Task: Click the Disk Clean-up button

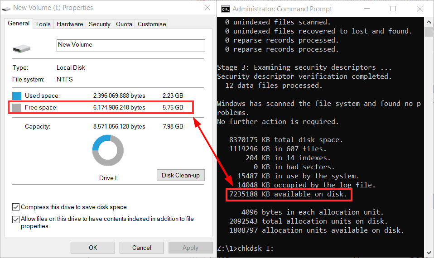Action: click(x=181, y=175)
